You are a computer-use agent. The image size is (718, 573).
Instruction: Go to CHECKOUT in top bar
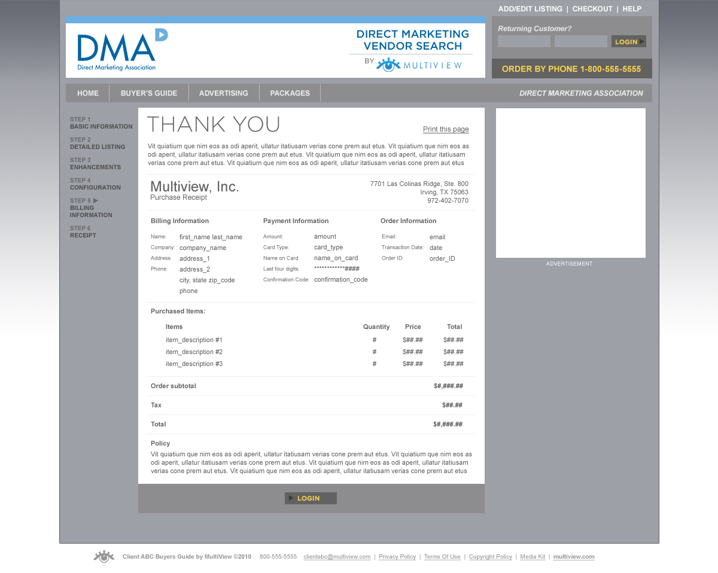pos(592,9)
